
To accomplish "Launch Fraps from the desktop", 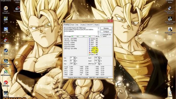I will 6,20.
